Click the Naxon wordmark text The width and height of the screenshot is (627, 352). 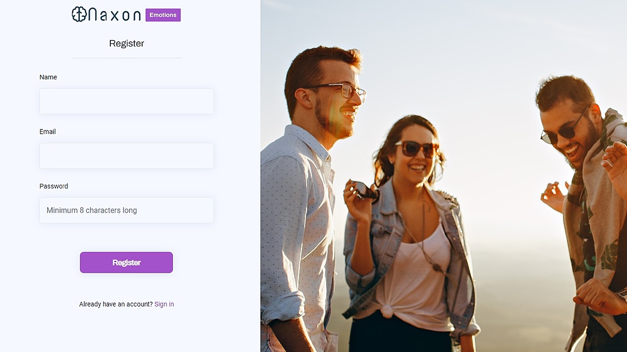click(114, 15)
